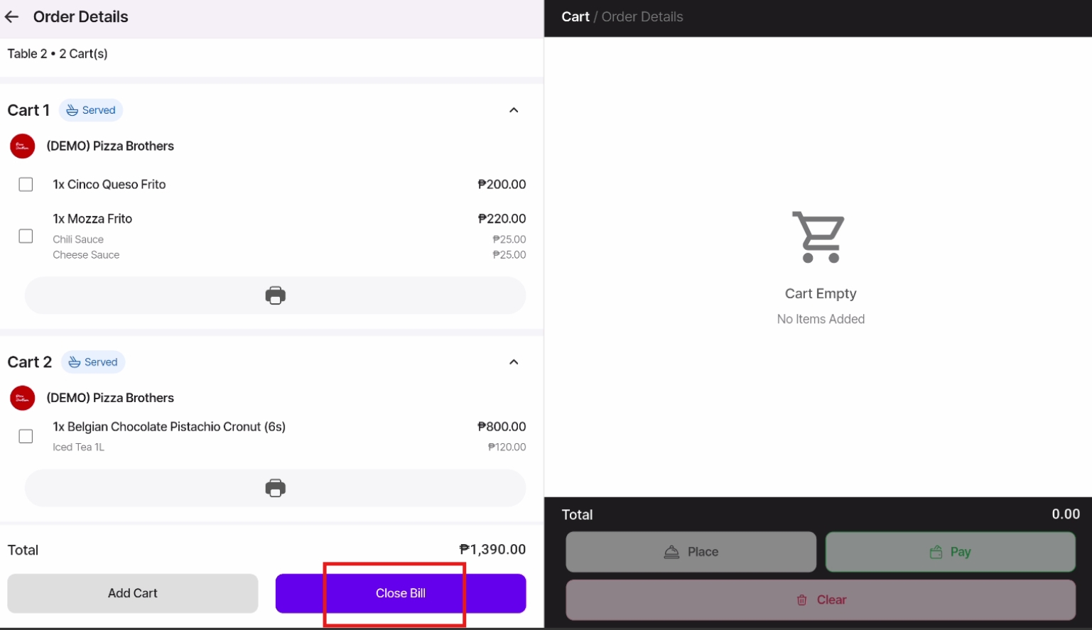
Task: Tick the Mozza Frito checkbox
Action: [26, 236]
